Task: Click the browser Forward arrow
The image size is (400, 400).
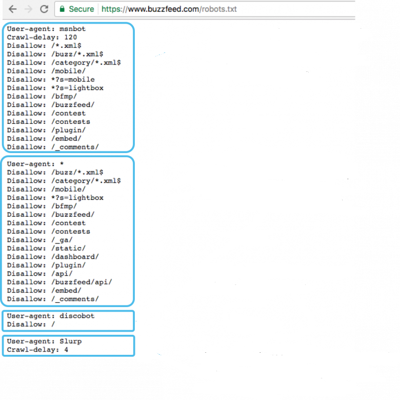Action: click(x=29, y=9)
